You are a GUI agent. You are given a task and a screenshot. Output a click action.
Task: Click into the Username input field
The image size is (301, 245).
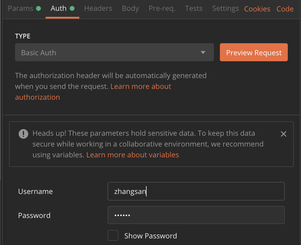(196, 191)
